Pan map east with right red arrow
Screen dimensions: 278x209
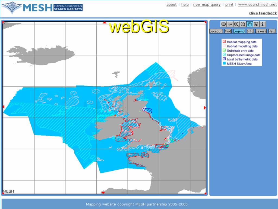point(205,108)
